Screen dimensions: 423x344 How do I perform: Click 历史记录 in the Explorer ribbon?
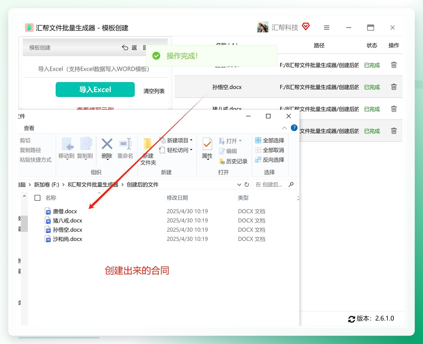(x=233, y=161)
